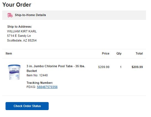The width and height of the screenshot is (151, 117).
Task: Open tracking number 588467570356 link
Action: point(47,87)
